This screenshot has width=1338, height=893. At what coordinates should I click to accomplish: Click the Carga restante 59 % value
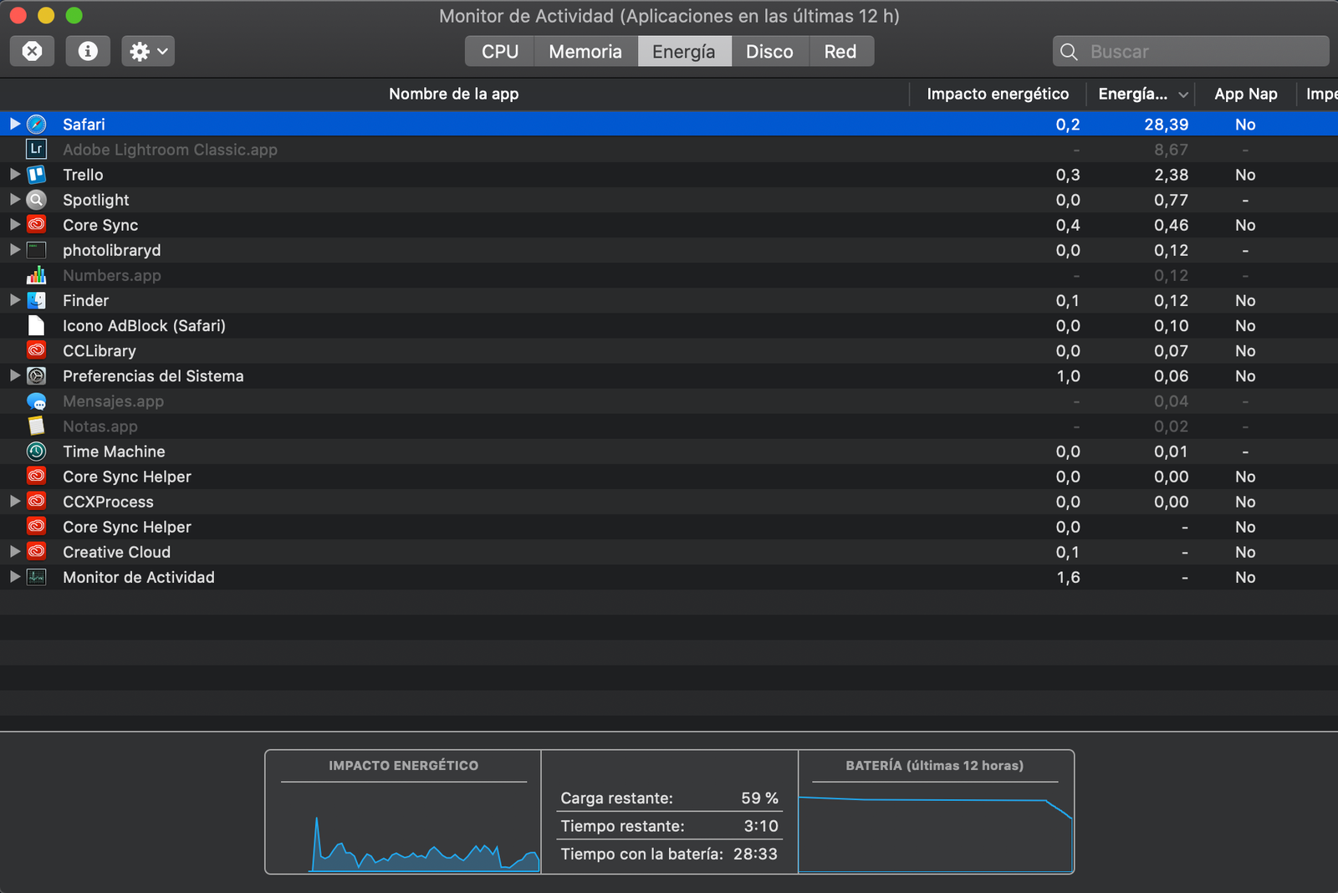[x=759, y=798]
